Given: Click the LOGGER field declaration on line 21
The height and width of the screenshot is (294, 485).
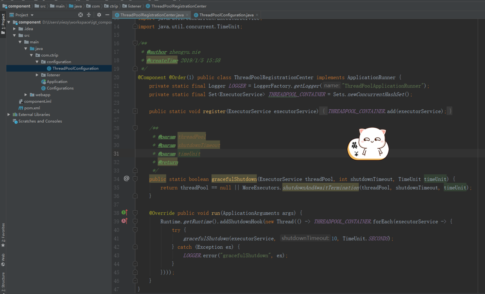Looking at the screenshot, I should point(237,86).
